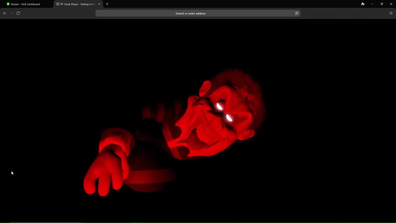Screen dimensions: 396x223
Task: Click the Fire button to clear data
Action: coord(363,4)
